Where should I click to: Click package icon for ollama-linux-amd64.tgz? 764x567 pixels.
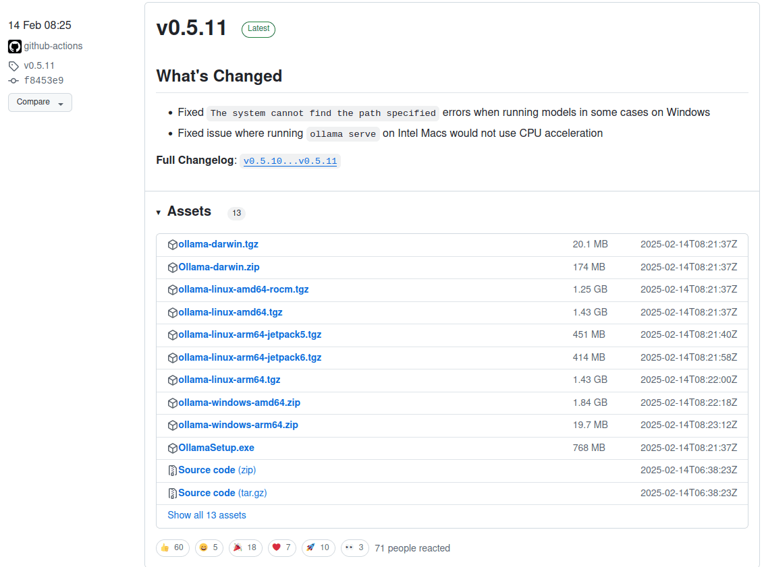pos(173,313)
